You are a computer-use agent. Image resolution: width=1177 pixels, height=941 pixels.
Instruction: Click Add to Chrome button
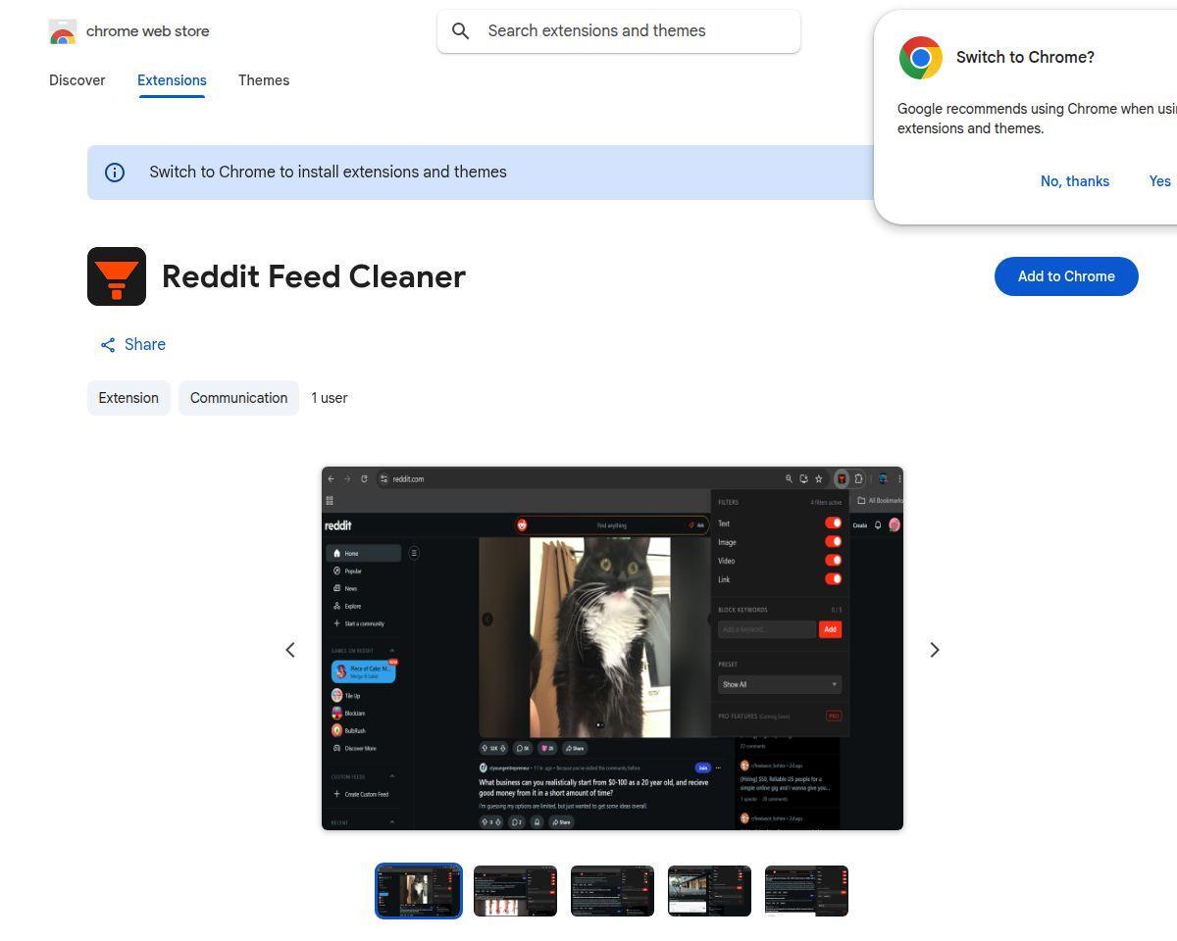click(x=1066, y=276)
